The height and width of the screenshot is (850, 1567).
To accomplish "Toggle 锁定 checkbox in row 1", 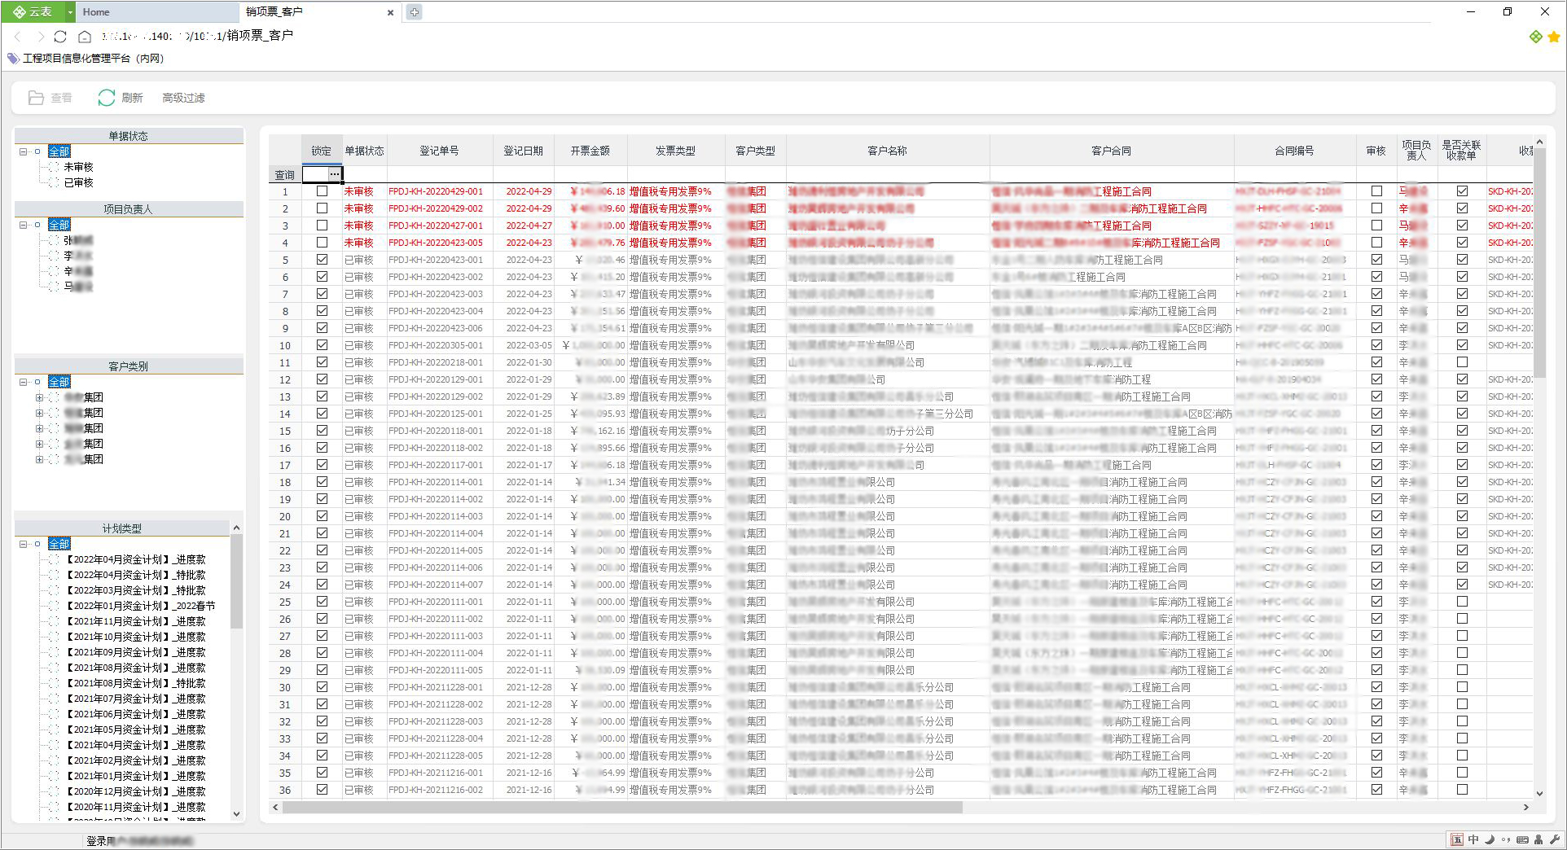I will coord(322,191).
